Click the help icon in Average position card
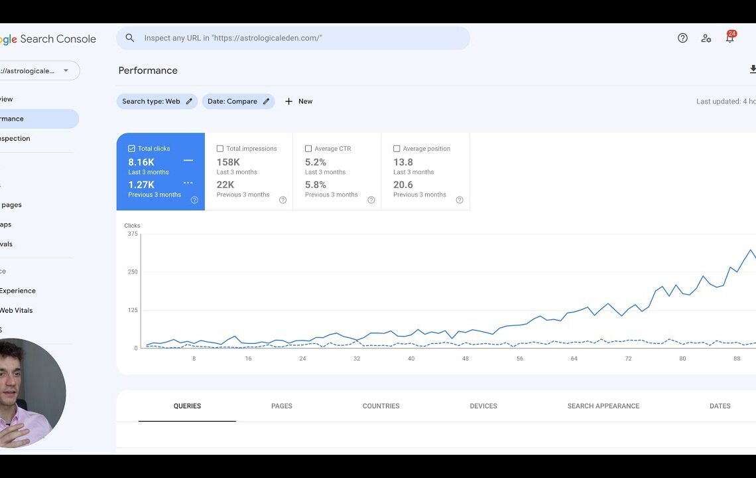The width and height of the screenshot is (756, 478). [x=460, y=200]
